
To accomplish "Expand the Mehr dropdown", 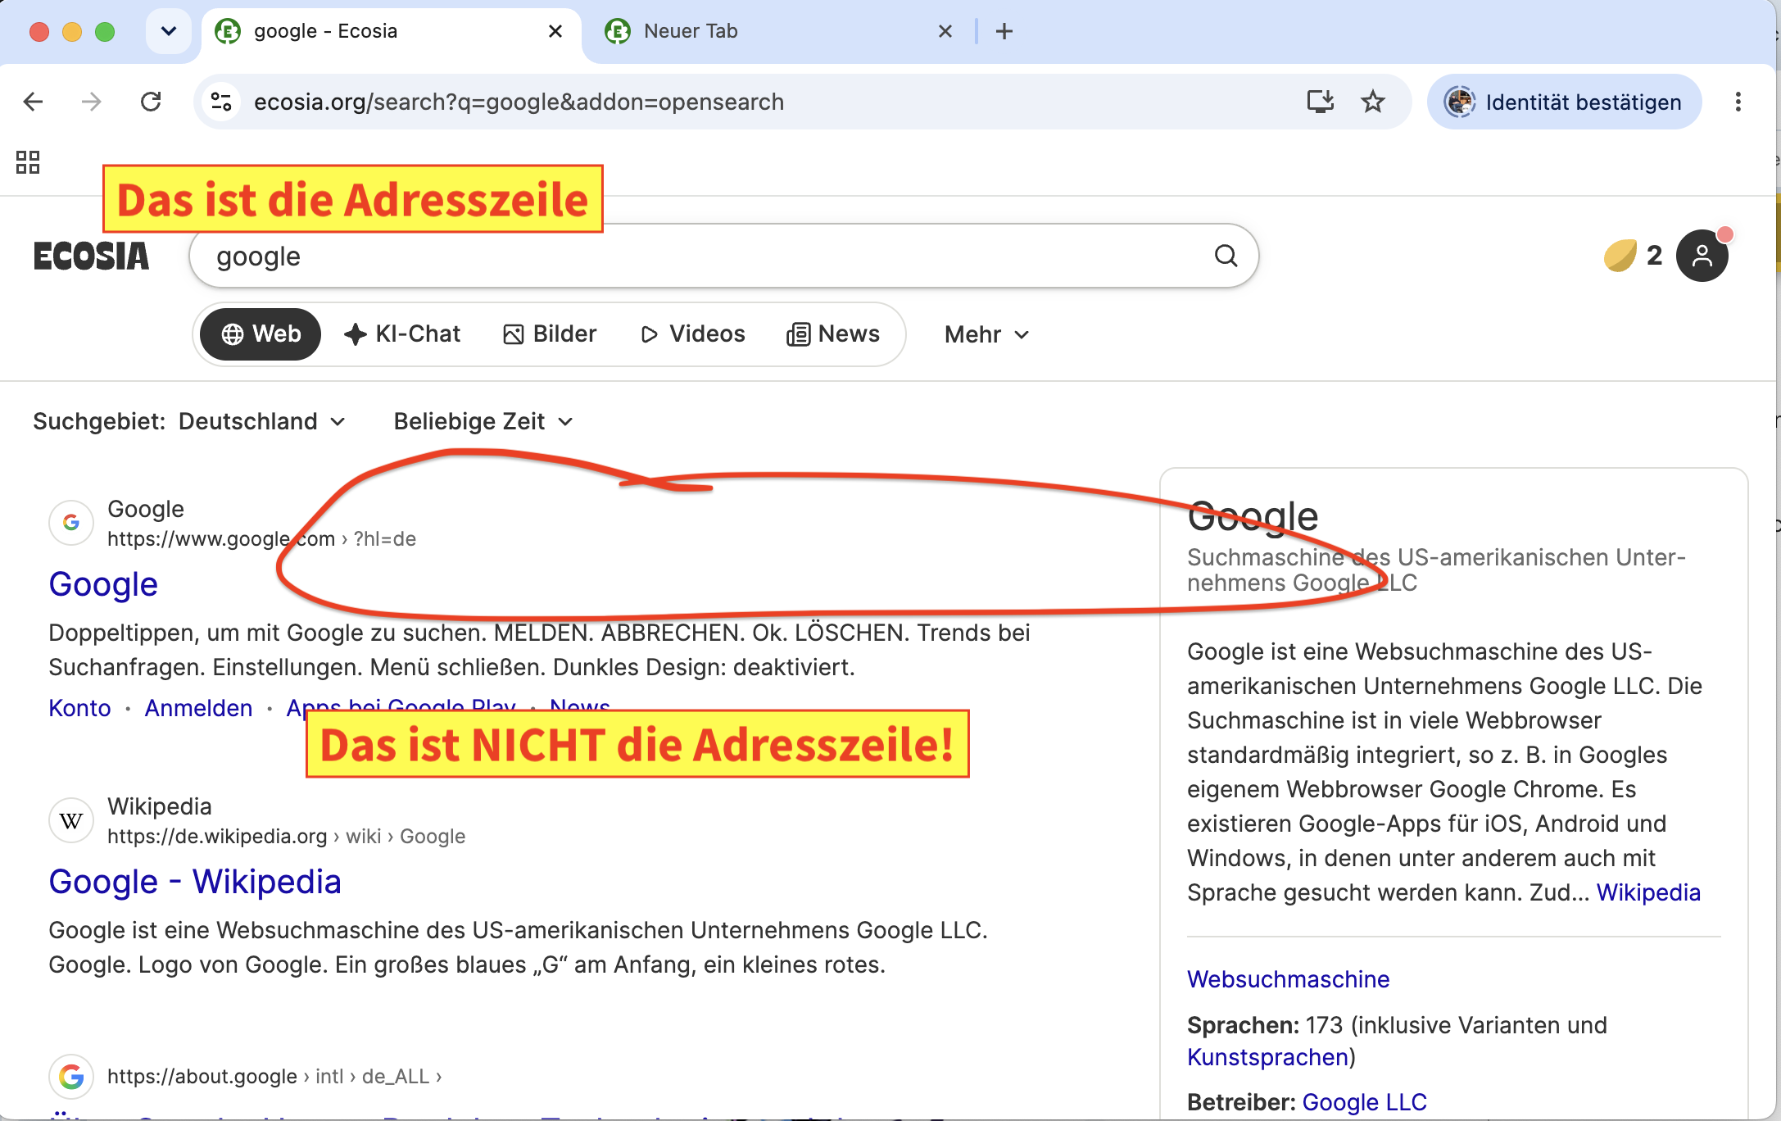I will coord(986,334).
